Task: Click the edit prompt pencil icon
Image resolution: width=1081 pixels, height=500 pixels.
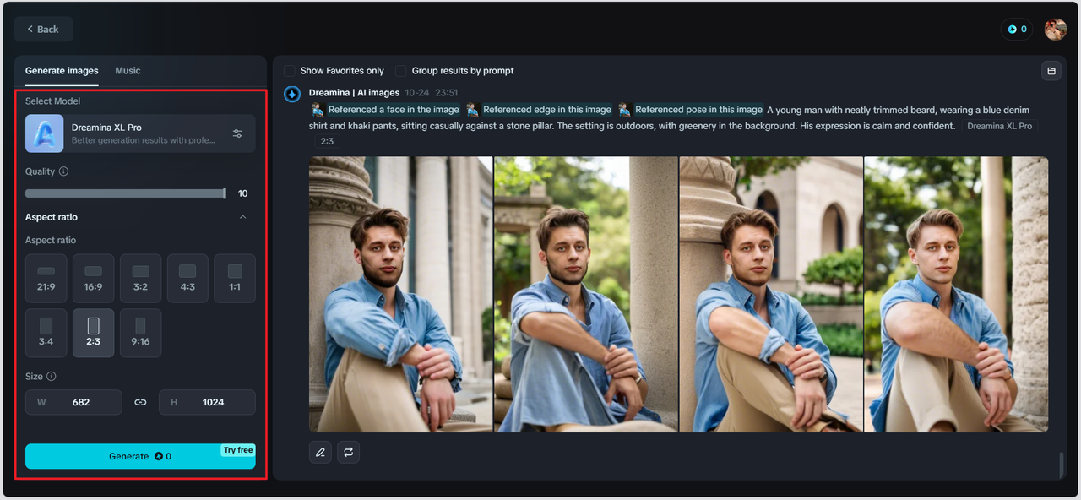Action: pyautogui.click(x=320, y=453)
